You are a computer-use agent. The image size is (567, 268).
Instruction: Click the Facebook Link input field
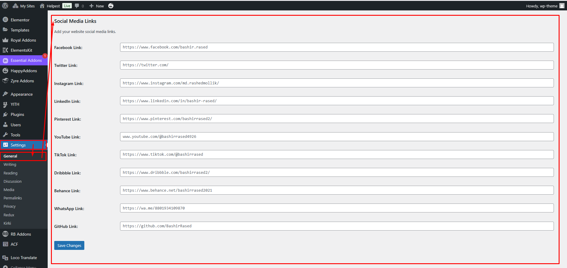(x=337, y=47)
